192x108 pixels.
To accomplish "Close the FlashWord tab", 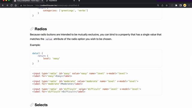I will [74, 1].
